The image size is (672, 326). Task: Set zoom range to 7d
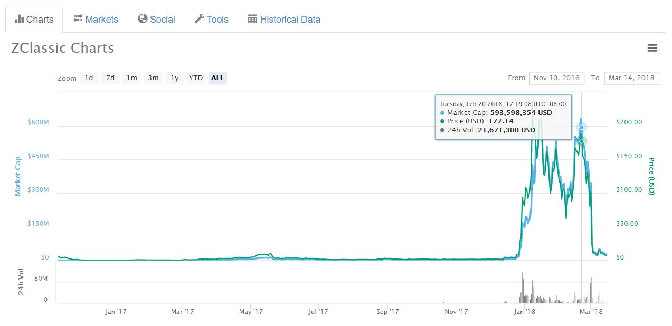(x=110, y=78)
